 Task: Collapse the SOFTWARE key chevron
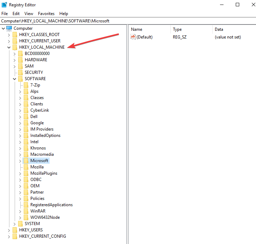coord(15,79)
